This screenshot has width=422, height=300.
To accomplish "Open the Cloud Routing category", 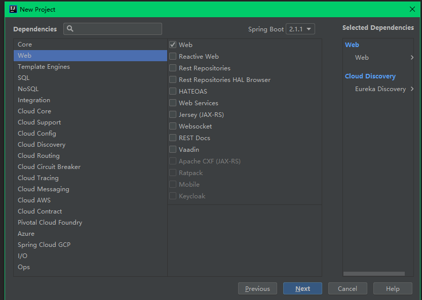I will [90, 156].
